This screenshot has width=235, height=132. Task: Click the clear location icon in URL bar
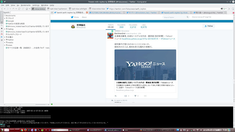coord(222,9)
